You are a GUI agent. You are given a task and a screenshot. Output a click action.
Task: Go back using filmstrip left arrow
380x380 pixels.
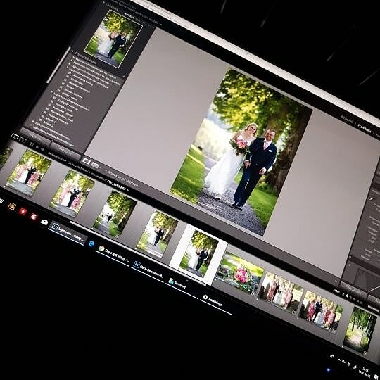pos(37,147)
